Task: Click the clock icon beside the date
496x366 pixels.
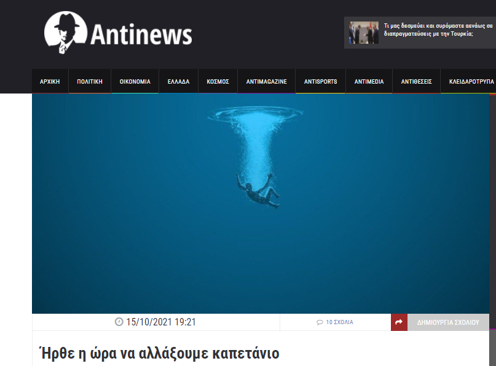Action: tap(119, 322)
